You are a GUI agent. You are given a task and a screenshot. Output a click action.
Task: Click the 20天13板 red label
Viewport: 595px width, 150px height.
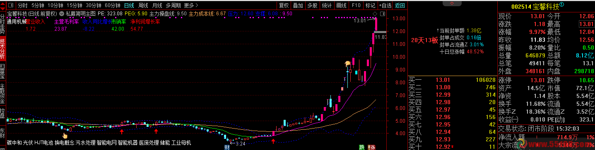(x=424, y=40)
